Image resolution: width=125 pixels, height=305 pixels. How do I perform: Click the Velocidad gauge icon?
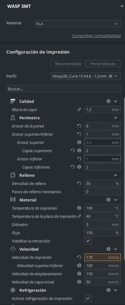[13, 249]
